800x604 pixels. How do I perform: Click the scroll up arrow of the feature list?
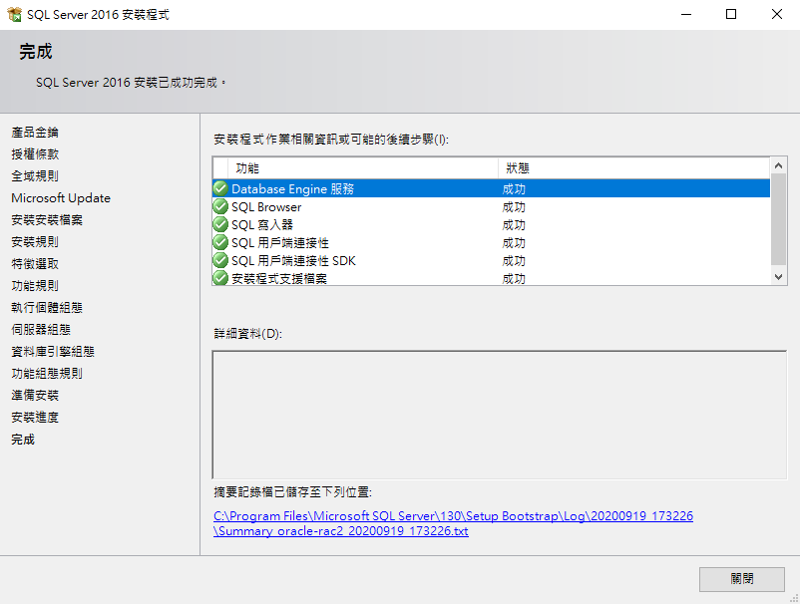tap(778, 165)
